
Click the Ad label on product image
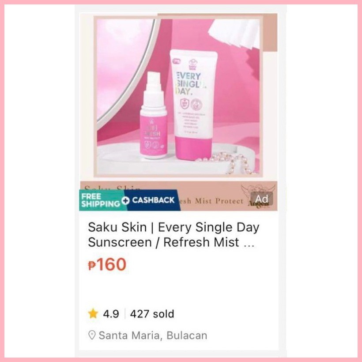[x=262, y=199]
